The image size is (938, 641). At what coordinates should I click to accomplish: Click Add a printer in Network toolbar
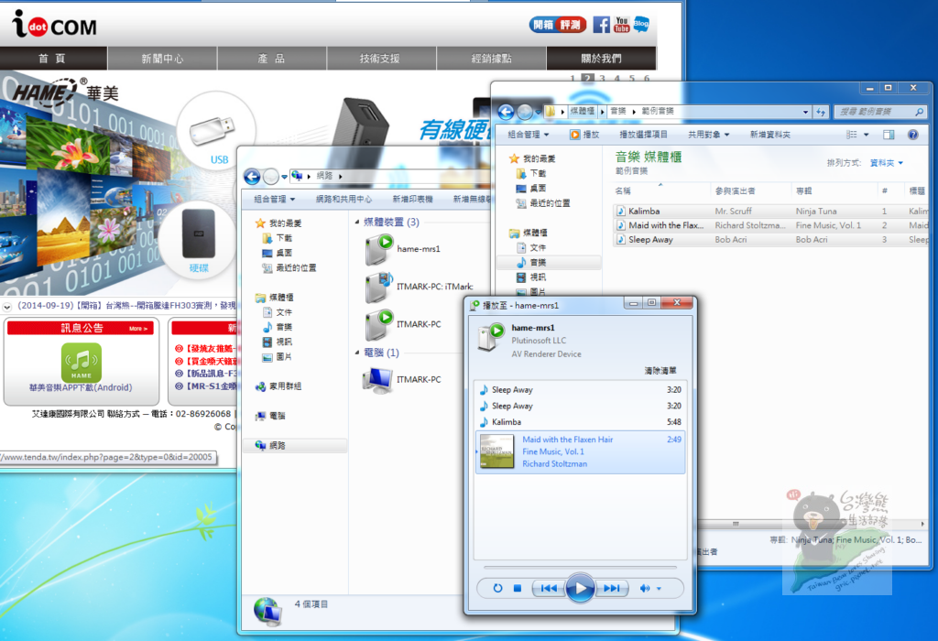pyautogui.click(x=412, y=199)
